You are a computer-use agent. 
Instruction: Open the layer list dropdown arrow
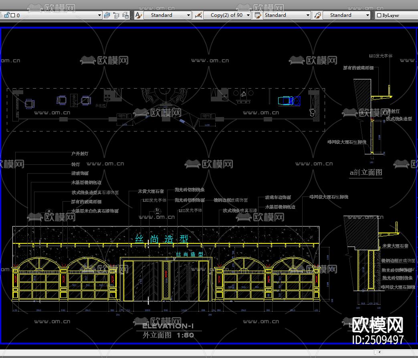click(x=99, y=15)
